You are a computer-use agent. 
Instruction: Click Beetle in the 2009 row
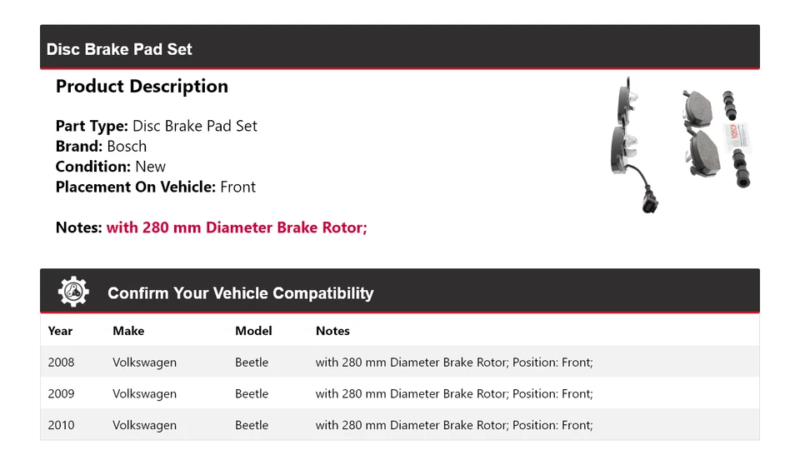pyautogui.click(x=252, y=393)
